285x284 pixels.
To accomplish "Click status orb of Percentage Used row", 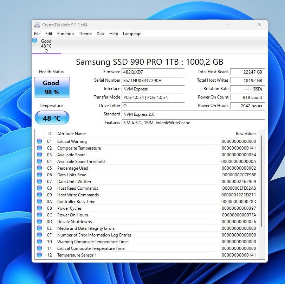I will pos(39,168).
